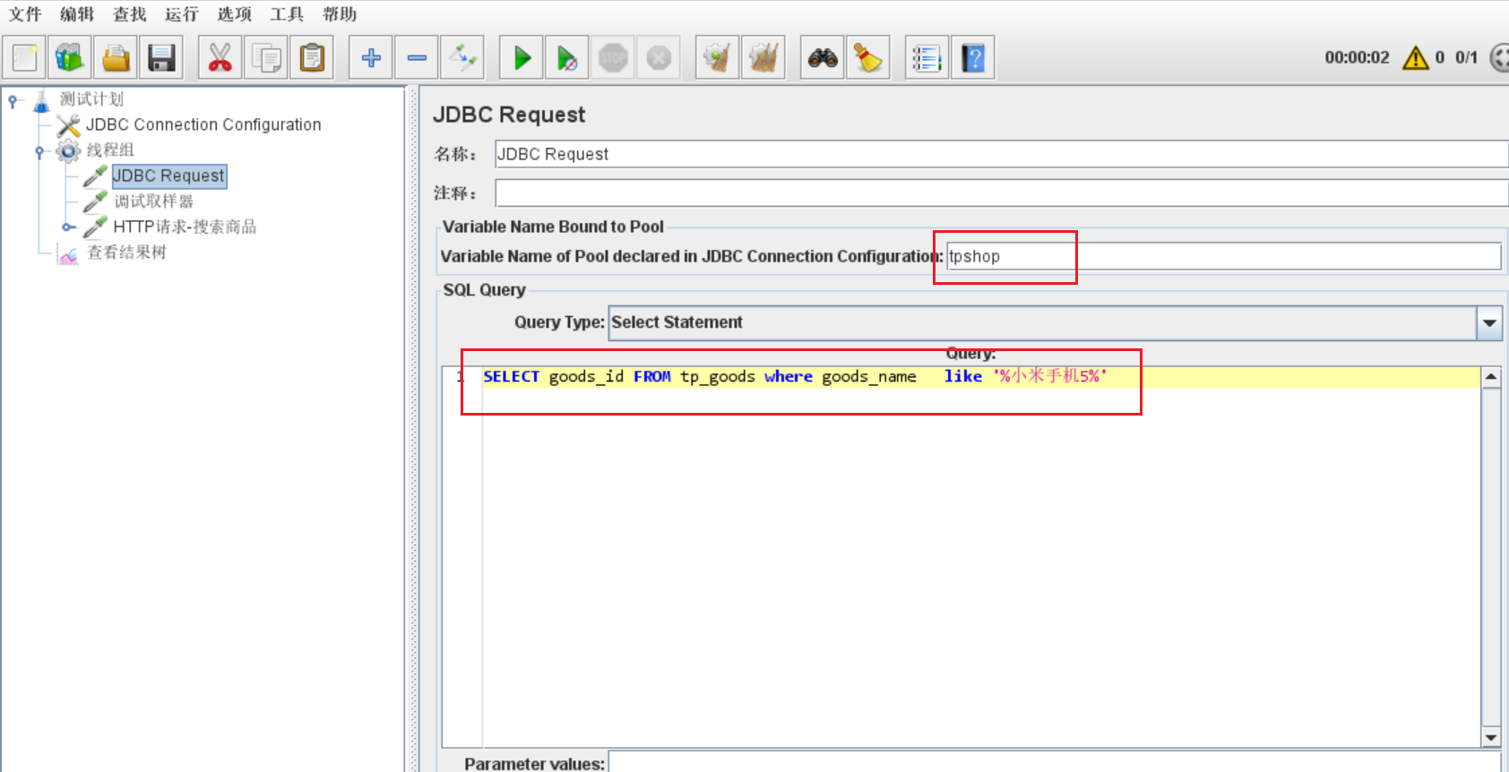Click the New test plan icon
The image size is (1509, 772).
tap(25, 58)
